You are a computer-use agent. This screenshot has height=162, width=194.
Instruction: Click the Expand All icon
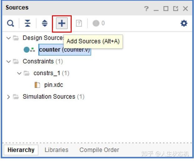[45, 24]
